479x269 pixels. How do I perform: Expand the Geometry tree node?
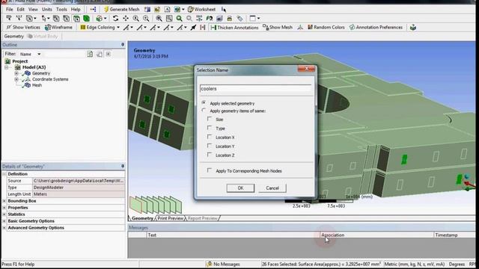click(16, 73)
